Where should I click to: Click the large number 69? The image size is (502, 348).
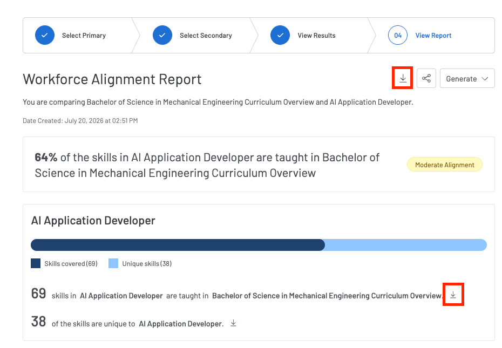[38, 294]
